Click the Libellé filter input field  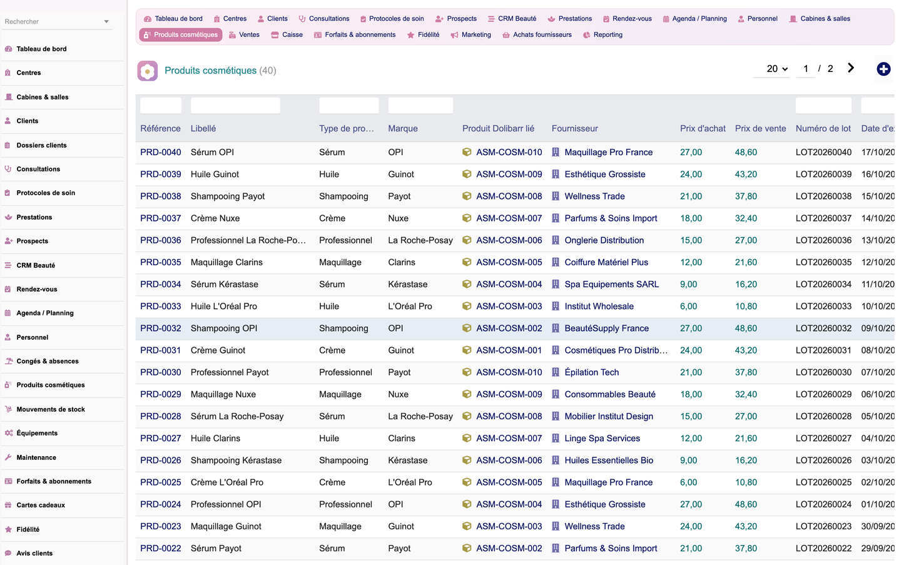coord(235,106)
